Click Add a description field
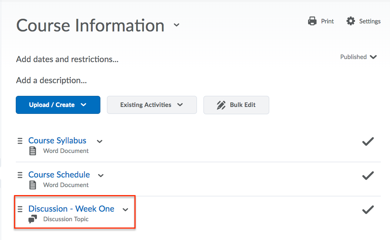Screen dimensions: 390x240 [51, 81]
